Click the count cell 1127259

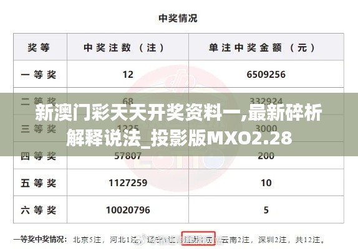tap(128, 183)
